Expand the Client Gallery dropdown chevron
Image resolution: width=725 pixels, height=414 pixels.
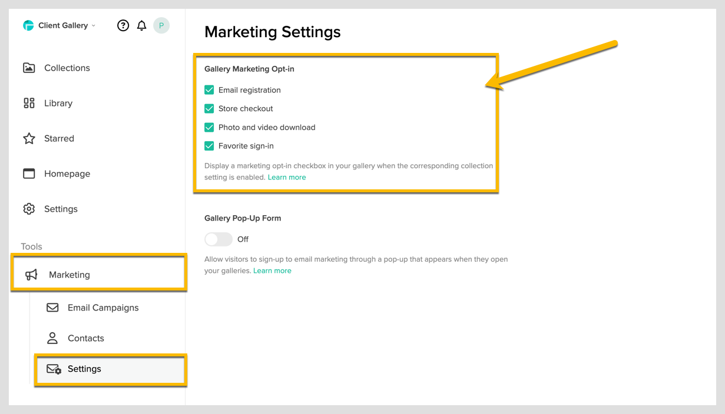tap(93, 26)
